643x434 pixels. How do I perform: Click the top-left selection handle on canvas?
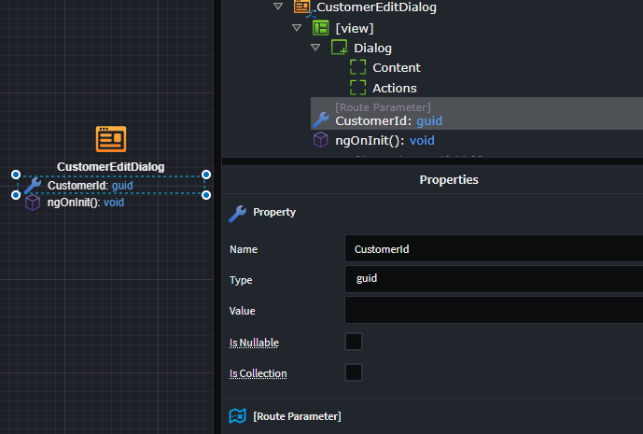coord(16,175)
